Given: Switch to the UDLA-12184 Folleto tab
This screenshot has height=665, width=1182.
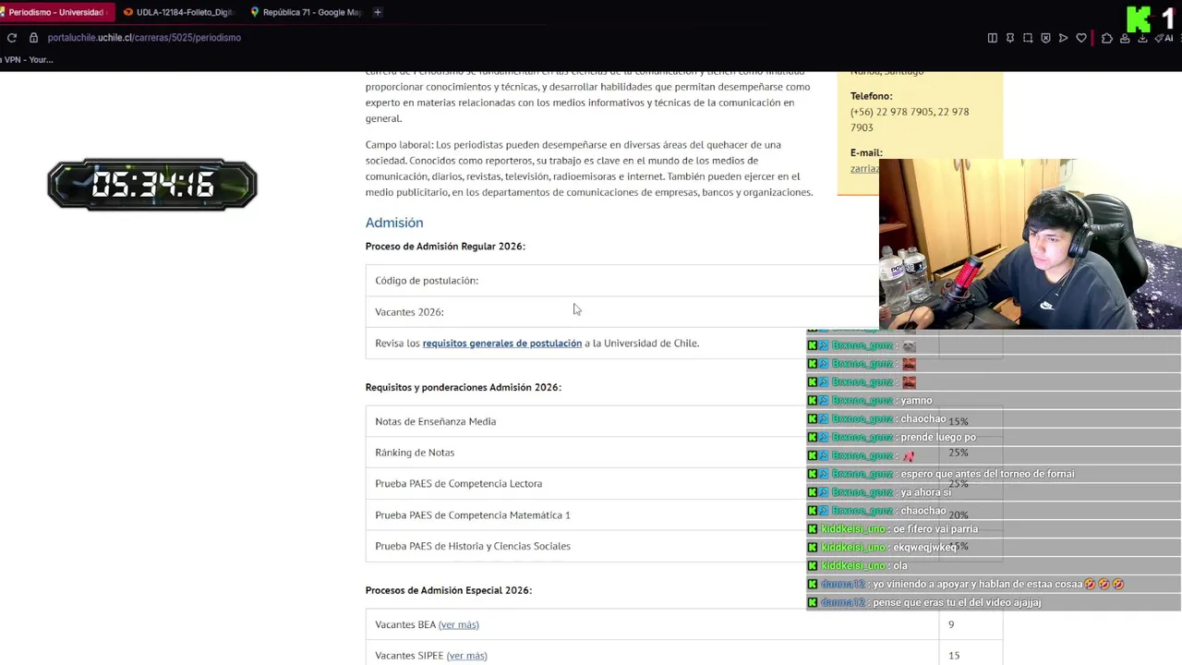Looking at the screenshot, I should 183,12.
